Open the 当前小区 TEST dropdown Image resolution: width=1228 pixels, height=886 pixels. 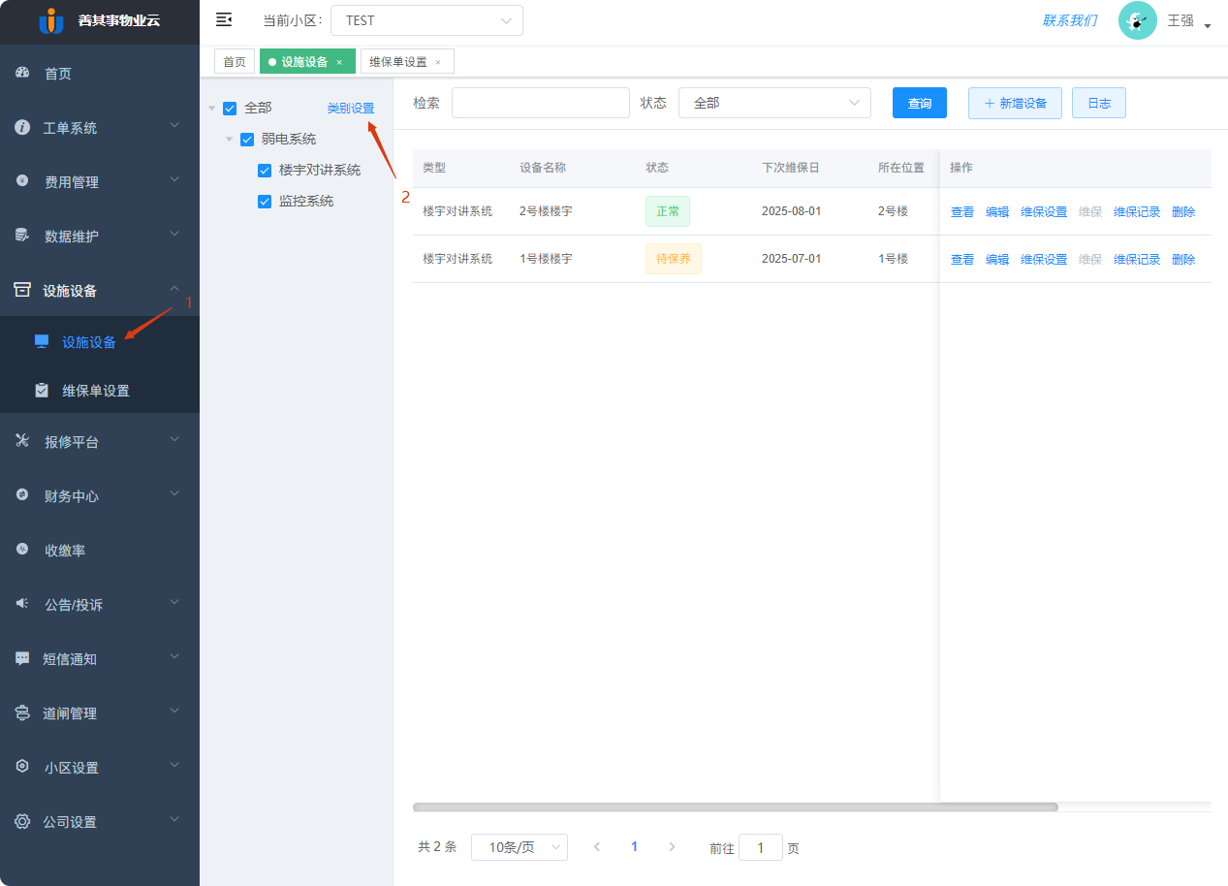click(426, 19)
